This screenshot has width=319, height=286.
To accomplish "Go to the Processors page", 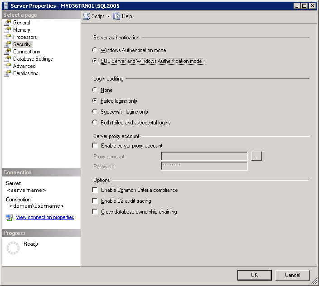I will tap(25, 37).
